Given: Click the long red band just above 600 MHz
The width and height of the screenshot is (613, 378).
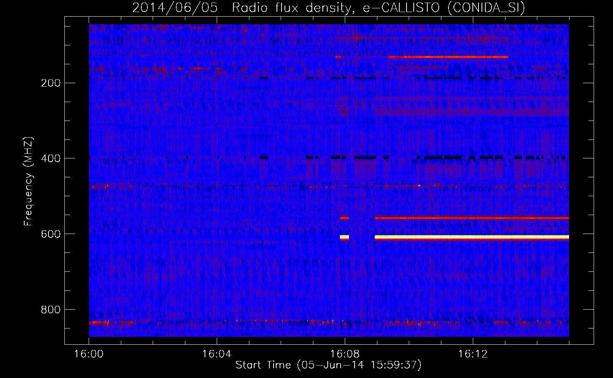Looking at the screenshot, I should tap(472, 218).
